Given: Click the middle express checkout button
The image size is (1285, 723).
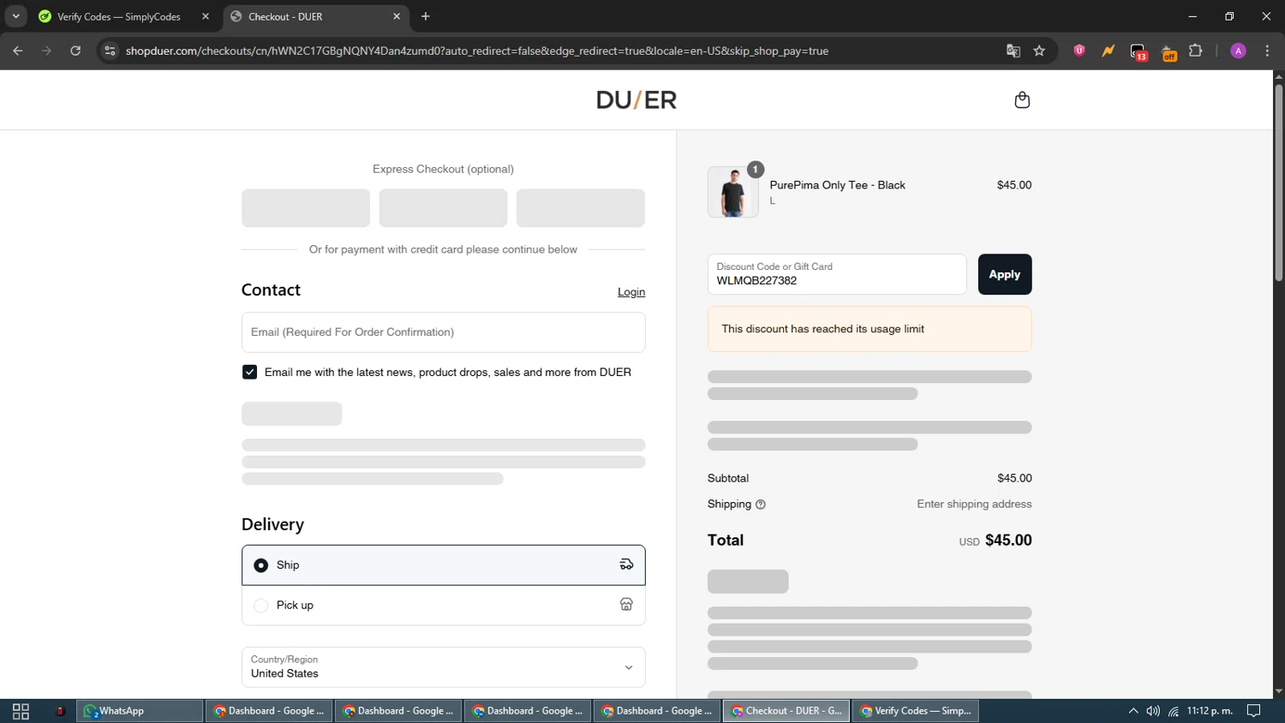Looking at the screenshot, I should coord(443,208).
